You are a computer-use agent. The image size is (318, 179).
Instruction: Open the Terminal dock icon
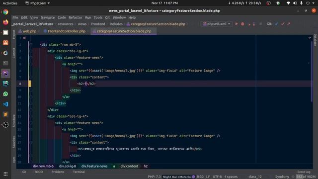pos(5,63)
